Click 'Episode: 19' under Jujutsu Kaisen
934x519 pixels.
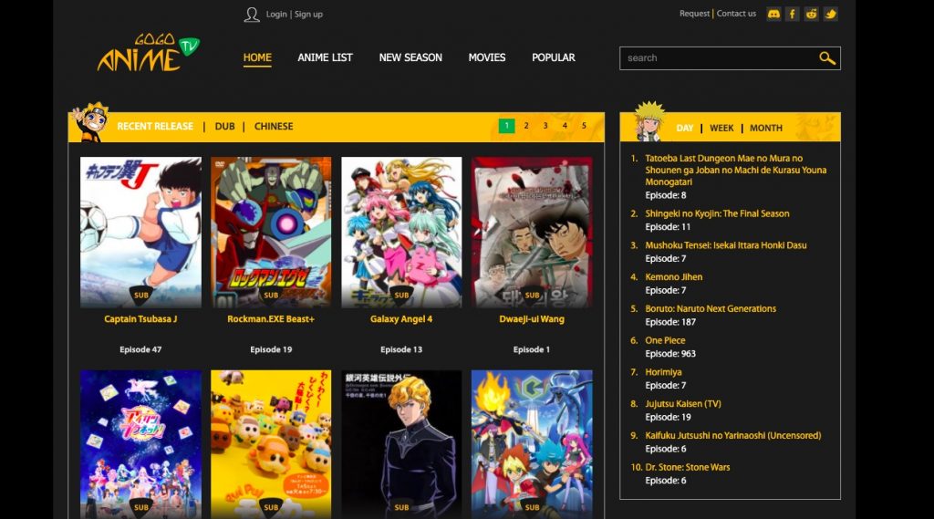point(668,417)
